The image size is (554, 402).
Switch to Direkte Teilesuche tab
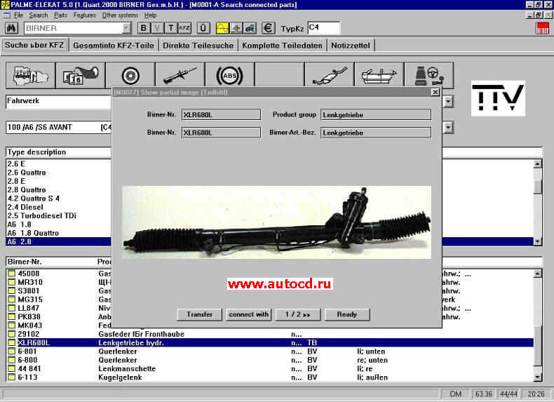[198, 46]
